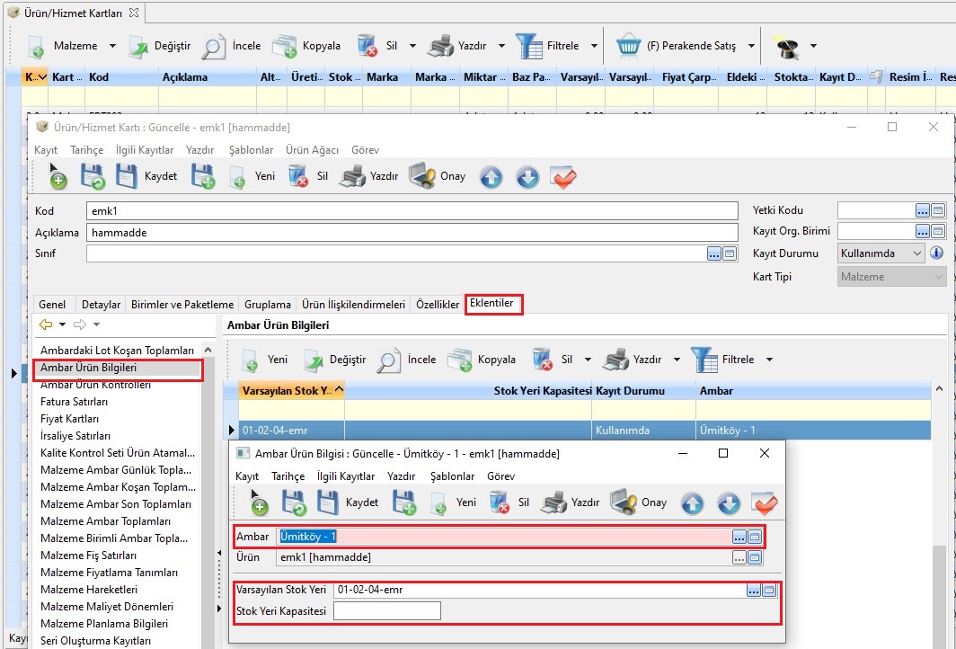
Task: Click the Malzeme new-card icon in the top toolbar
Action: point(35,47)
